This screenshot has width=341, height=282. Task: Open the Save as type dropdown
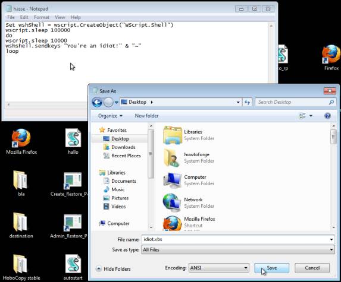pos(331,250)
